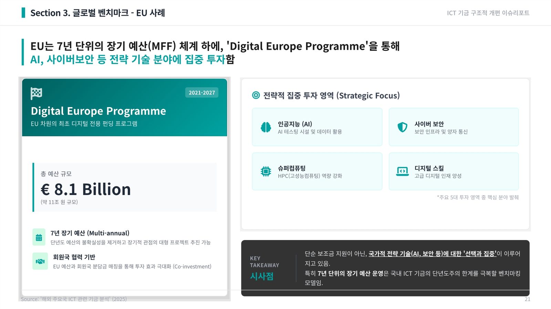551x309 pixels.
Task: Click the 회원국 협력 기반 heading
Action: coord(74,257)
